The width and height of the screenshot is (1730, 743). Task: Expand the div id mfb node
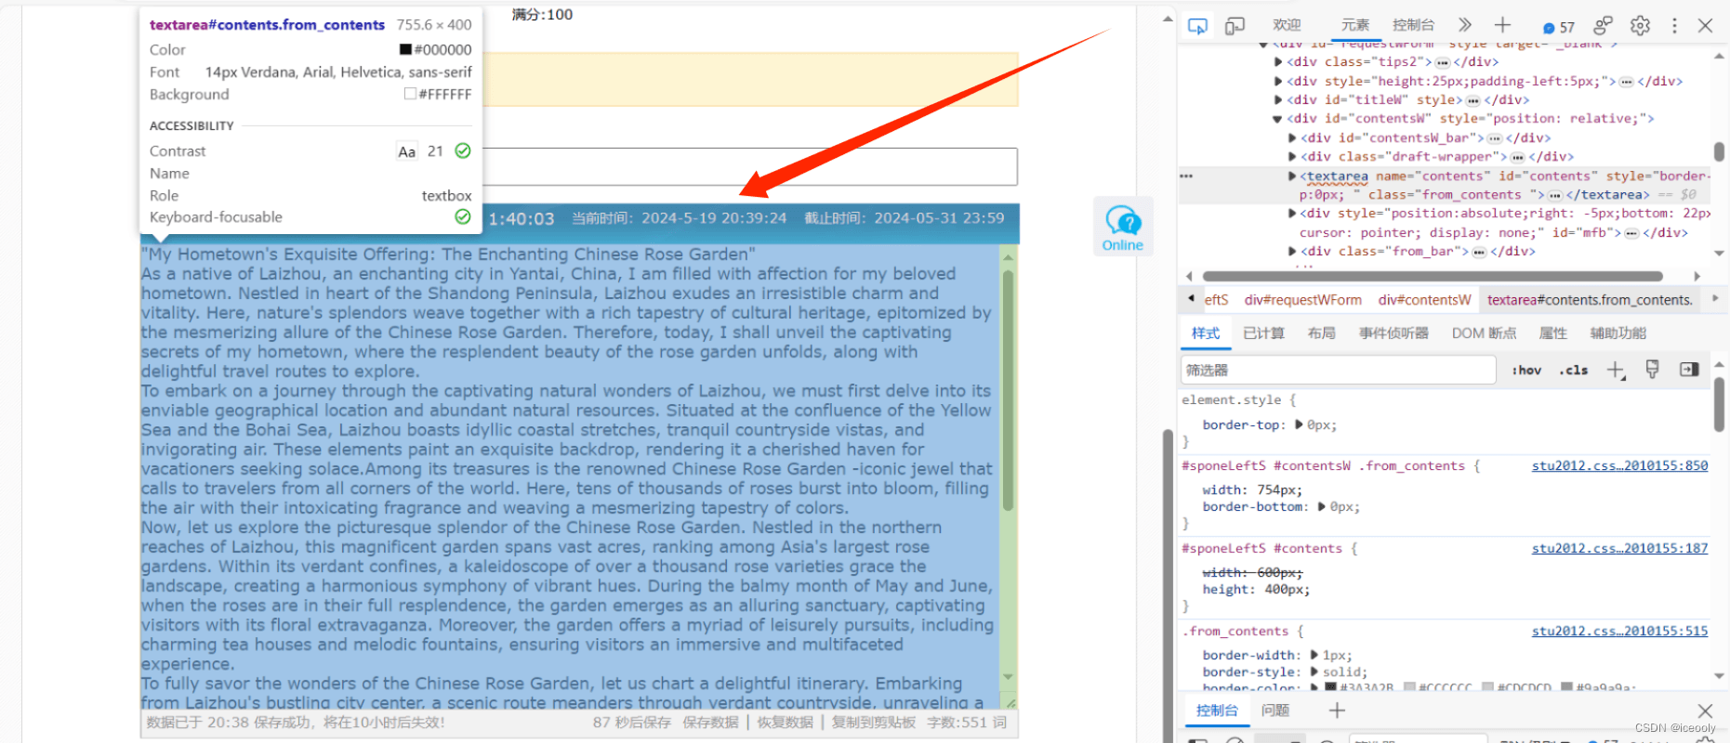1292,214
